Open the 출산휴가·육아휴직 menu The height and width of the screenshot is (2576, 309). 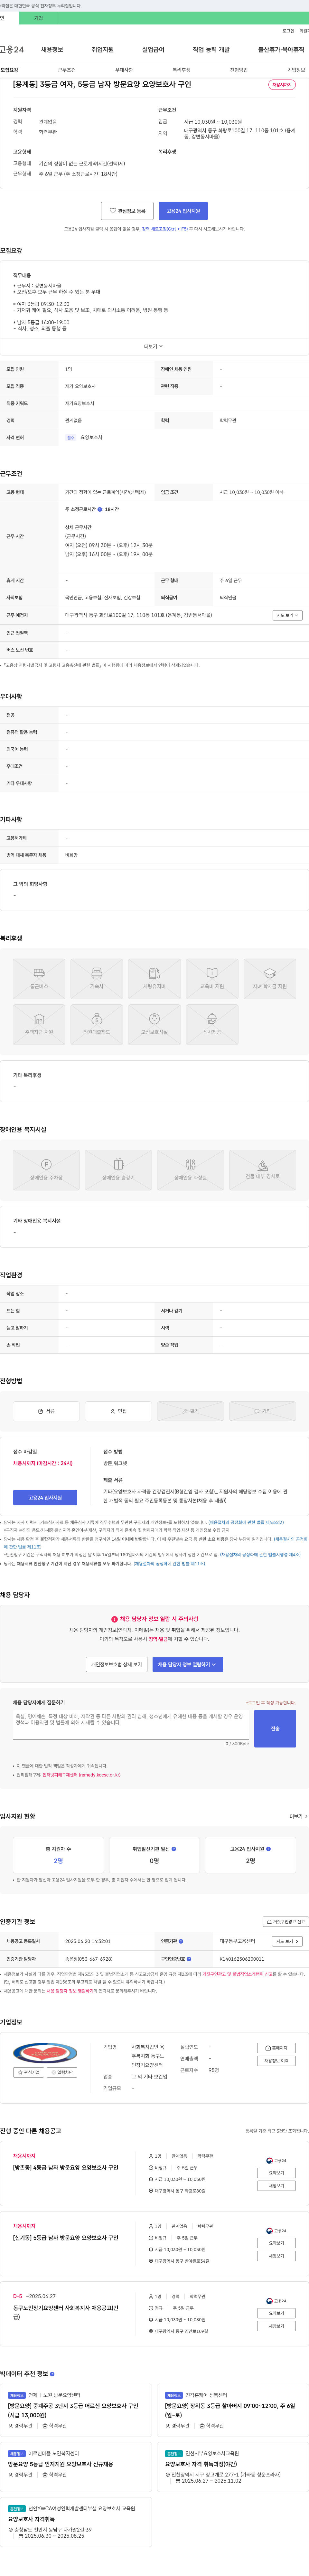pos(281,49)
